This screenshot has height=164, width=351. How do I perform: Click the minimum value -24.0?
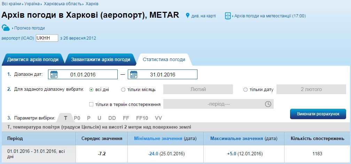[x=153, y=154]
